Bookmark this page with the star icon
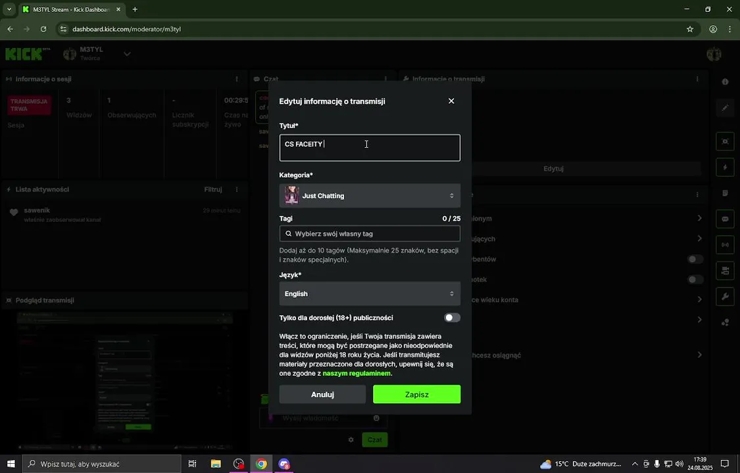The height and width of the screenshot is (473, 740). pyautogui.click(x=690, y=29)
